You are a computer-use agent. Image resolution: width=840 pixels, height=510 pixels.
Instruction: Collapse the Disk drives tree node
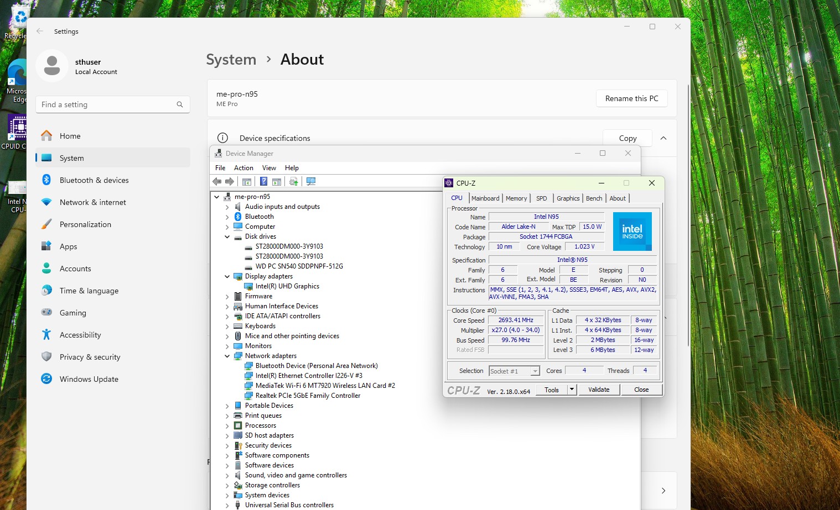coord(227,236)
